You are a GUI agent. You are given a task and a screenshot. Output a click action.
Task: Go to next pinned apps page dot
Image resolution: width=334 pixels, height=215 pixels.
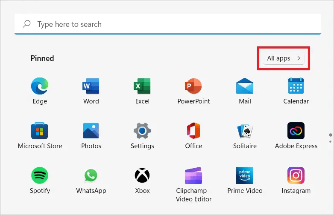point(331,142)
